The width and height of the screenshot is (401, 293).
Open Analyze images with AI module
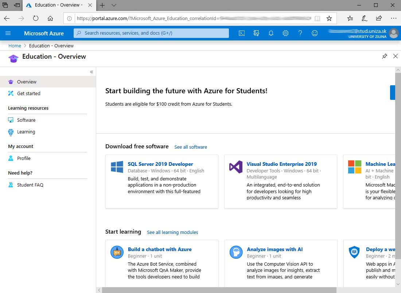[275, 250]
